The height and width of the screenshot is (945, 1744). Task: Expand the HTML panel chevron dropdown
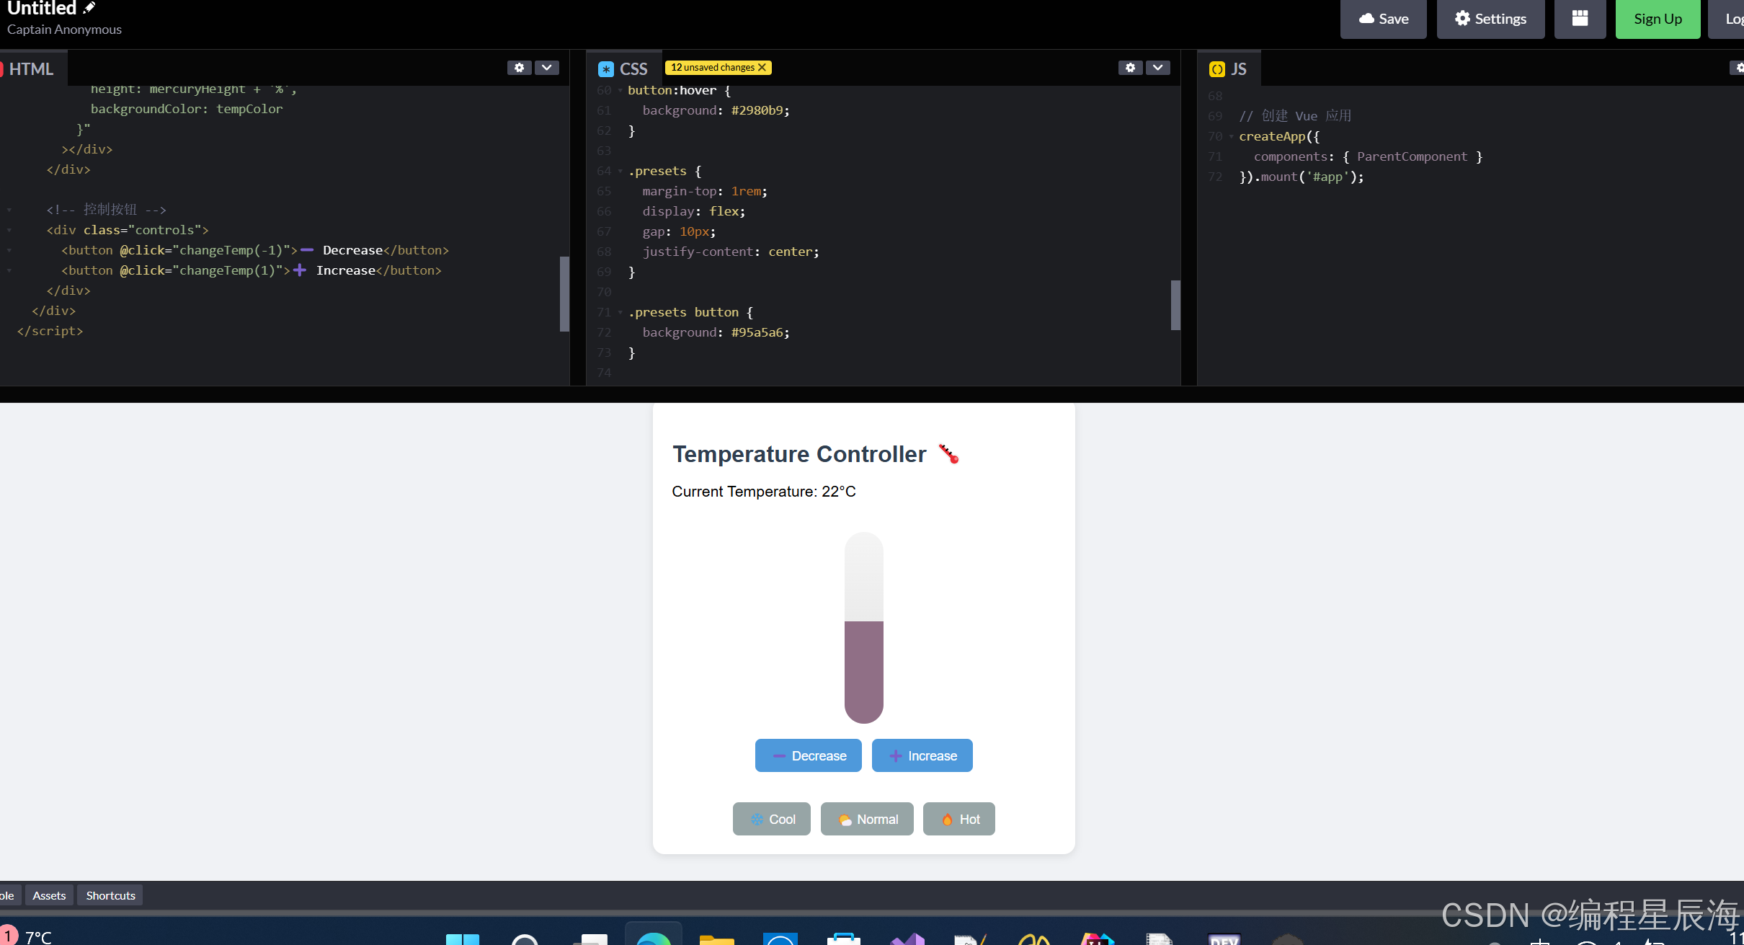(547, 68)
